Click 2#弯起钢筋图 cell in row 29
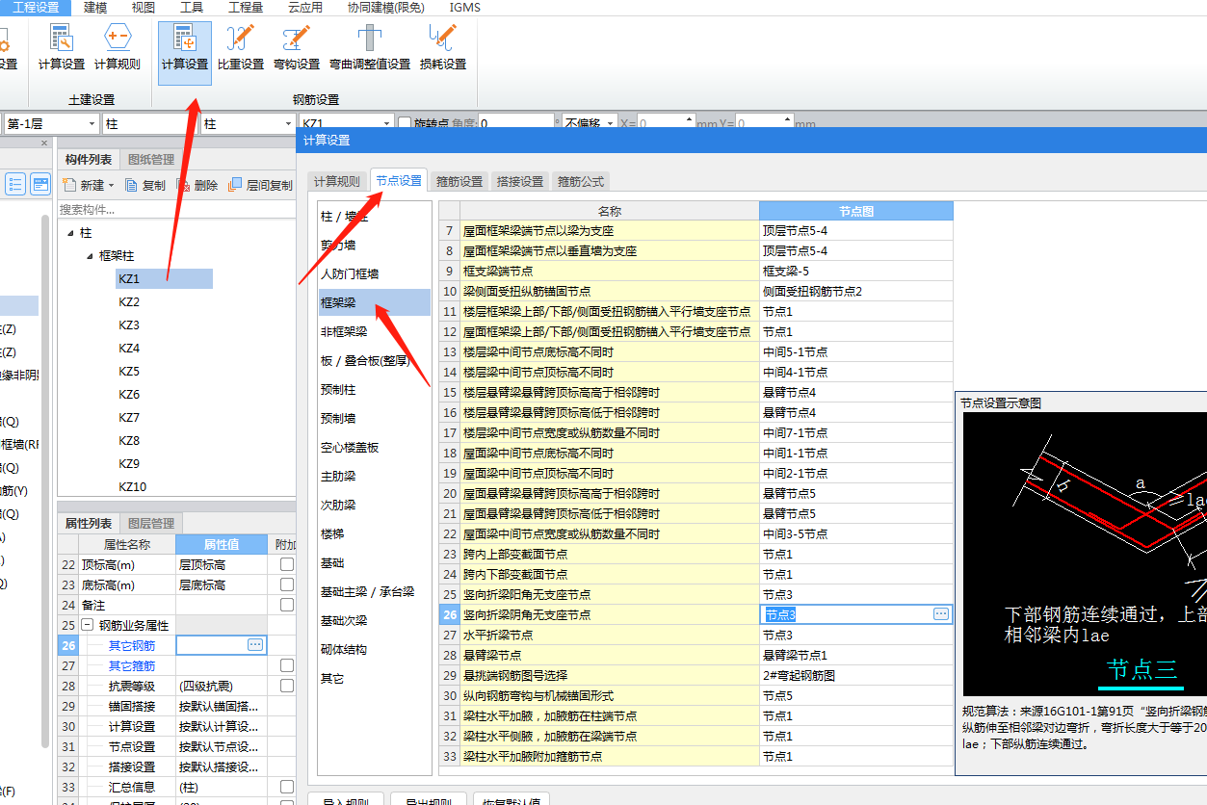Screen dimensions: 1207x805 point(856,675)
